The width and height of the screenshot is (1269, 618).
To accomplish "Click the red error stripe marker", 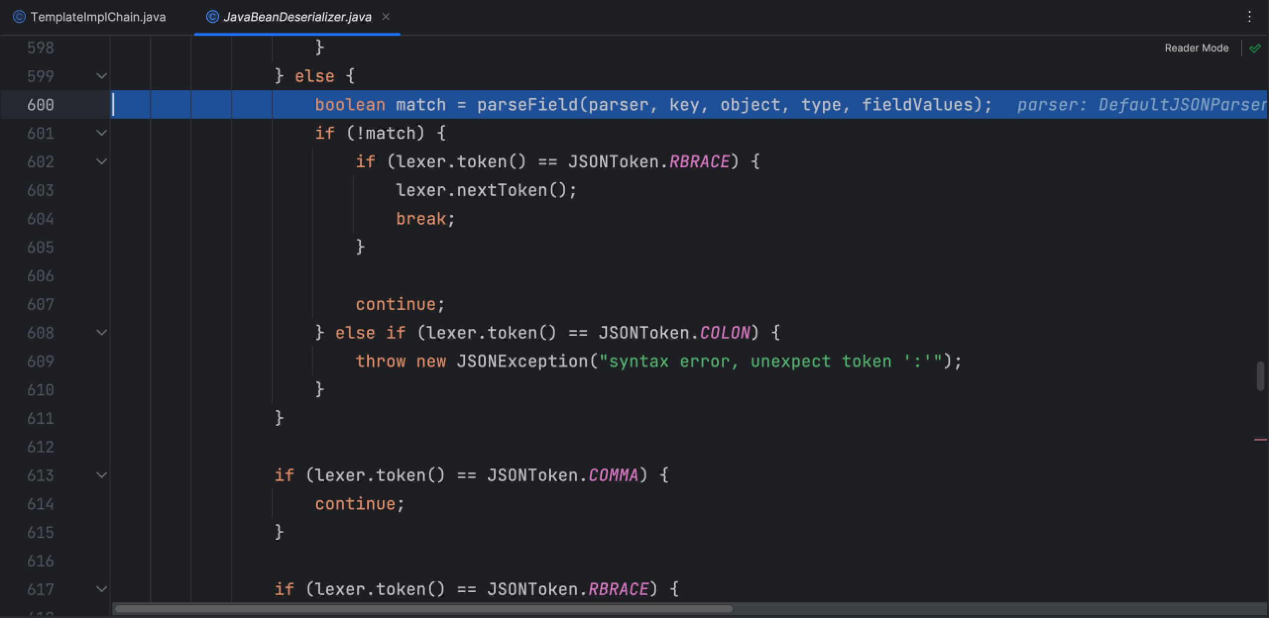I will point(1260,439).
